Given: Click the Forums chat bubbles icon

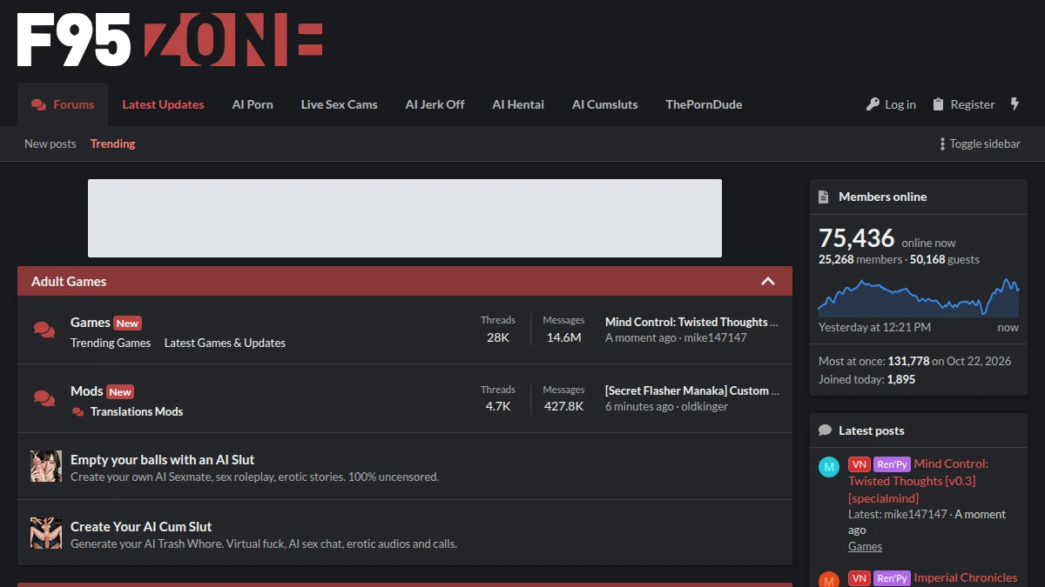Looking at the screenshot, I should click(39, 105).
